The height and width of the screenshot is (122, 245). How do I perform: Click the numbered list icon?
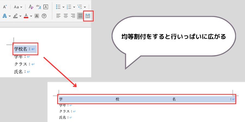[x=69, y=7]
